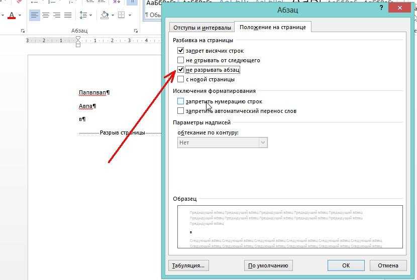The height and width of the screenshot is (280, 417).
Task: Select the Положение на странице tab
Action: [x=273, y=27]
